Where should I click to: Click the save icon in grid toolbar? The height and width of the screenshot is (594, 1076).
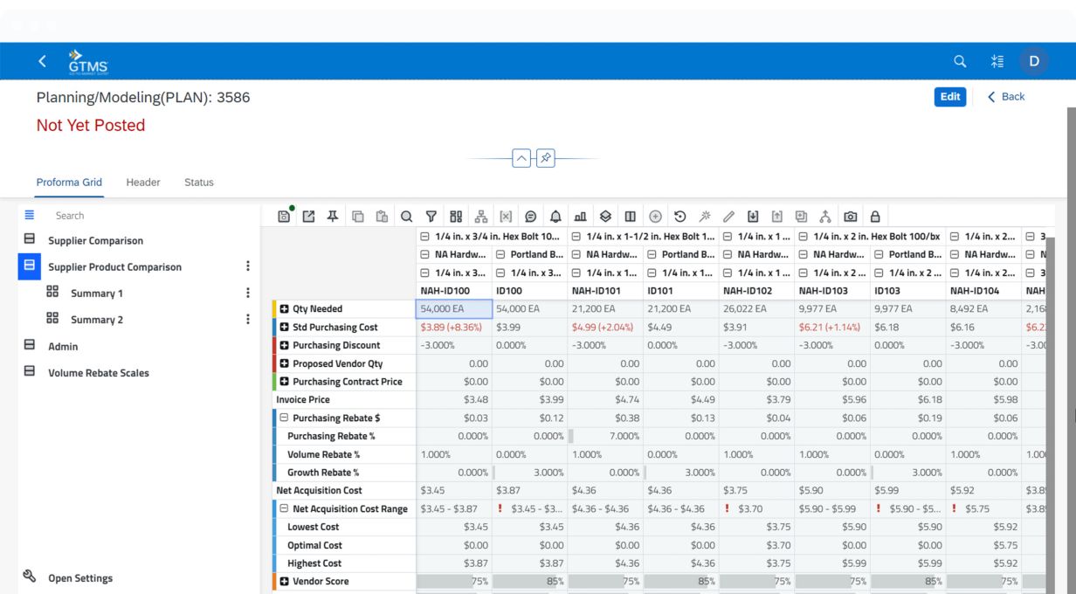[284, 217]
